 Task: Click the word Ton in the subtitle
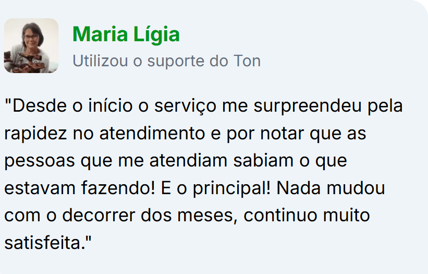(247, 61)
